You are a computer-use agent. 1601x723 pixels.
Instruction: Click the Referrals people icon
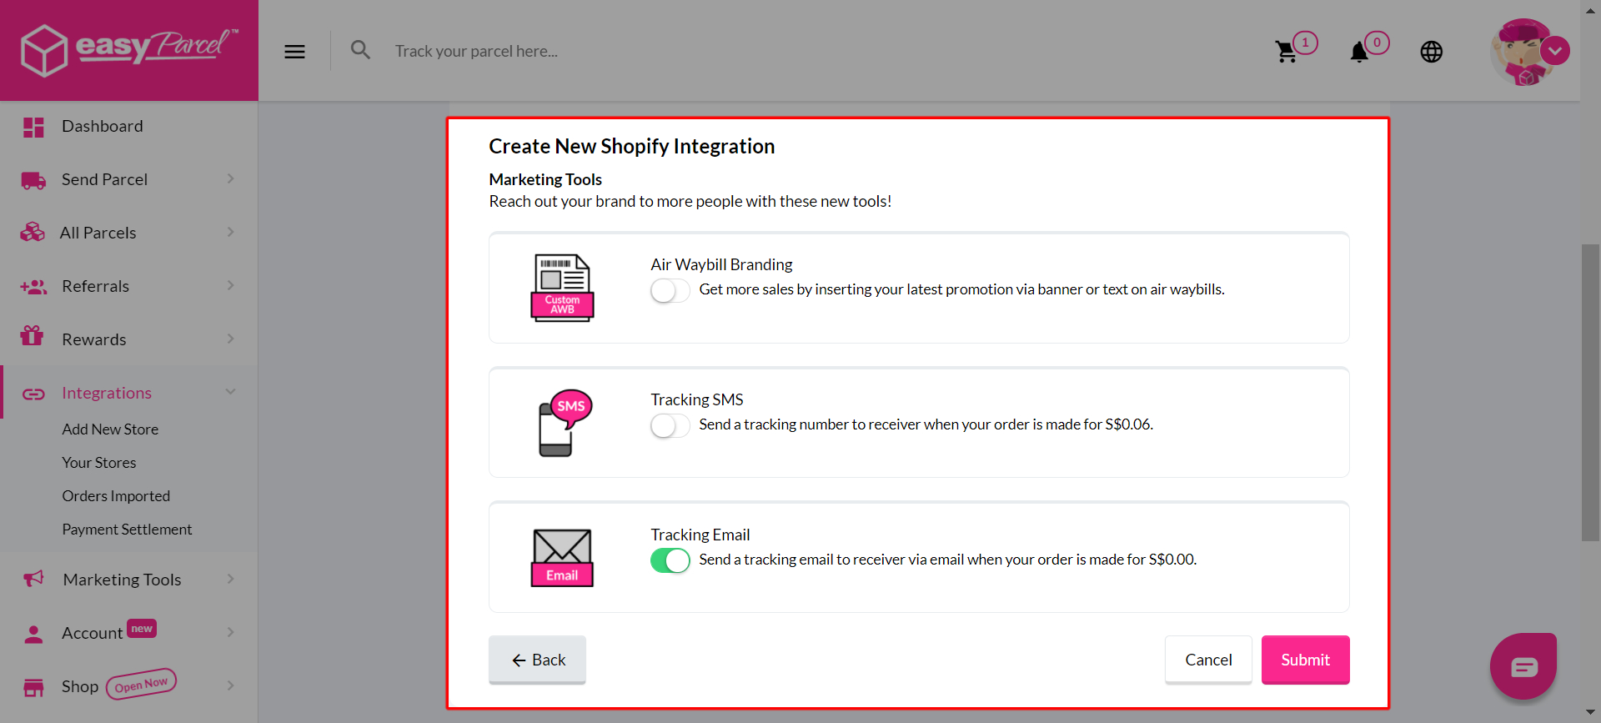[x=33, y=287]
